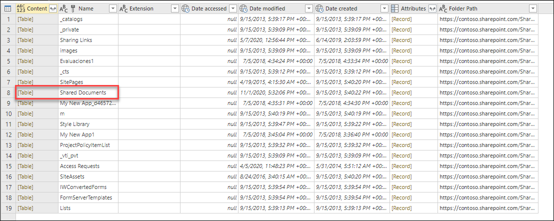Select Date modified cell '4/19/2015, 4:15:30 AM'

click(x=276, y=82)
